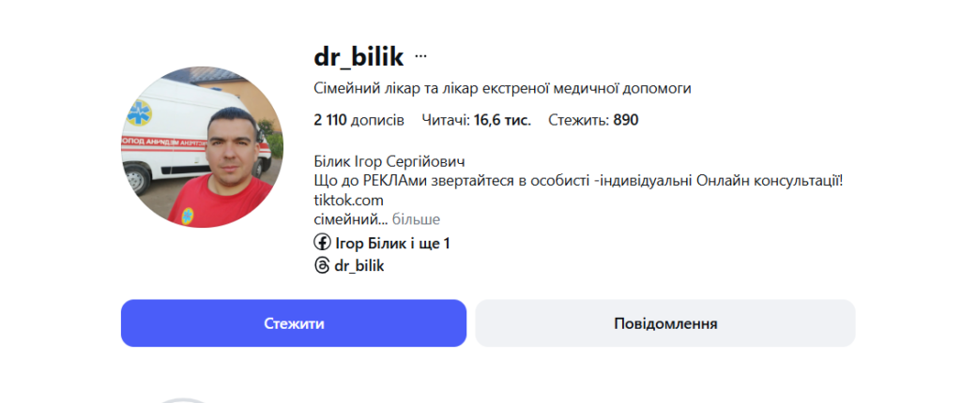Open the Читачі 16,6 тис. followers list
The width and height of the screenshot is (961, 403).
477,120
